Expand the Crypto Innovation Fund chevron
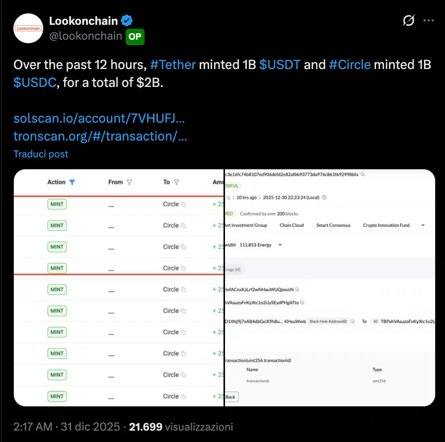The height and width of the screenshot is (442, 445). coord(423,225)
